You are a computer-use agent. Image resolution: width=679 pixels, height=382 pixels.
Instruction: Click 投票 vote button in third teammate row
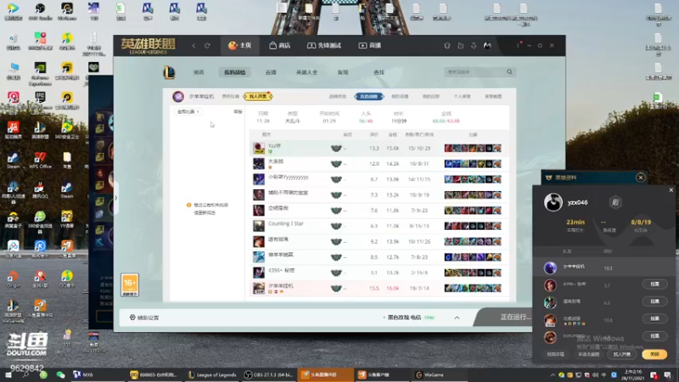(654, 301)
